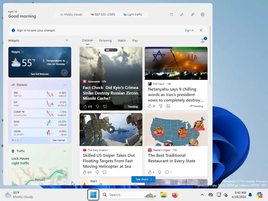The width and height of the screenshot is (268, 201).
Task: Click the widgets board vertical scrollbar
Action: 210,55
